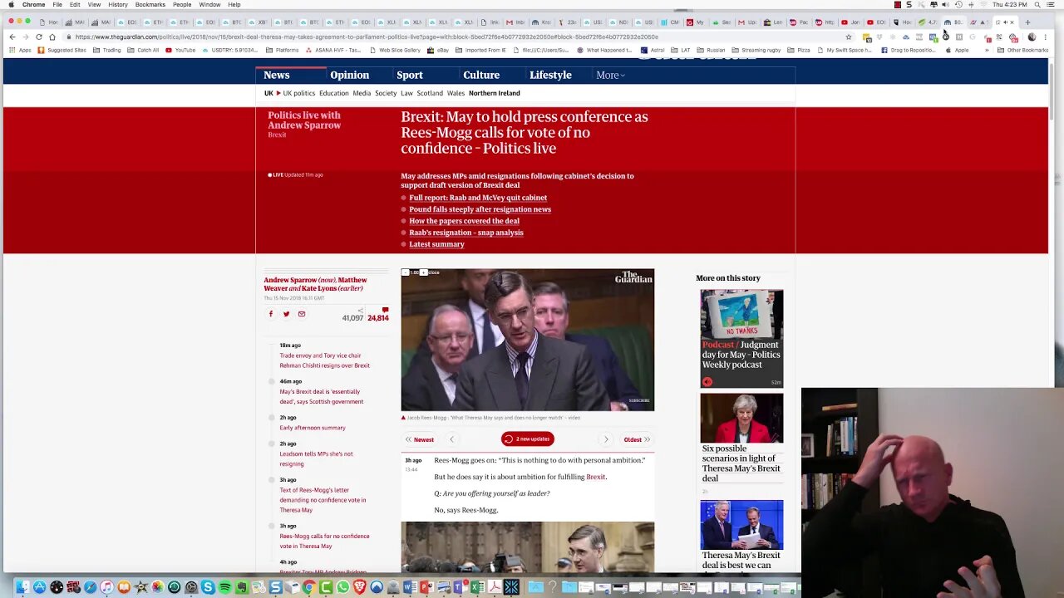Open the View menu in menu bar
The width and height of the screenshot is (1064, 598).
(x=95, y=4)
